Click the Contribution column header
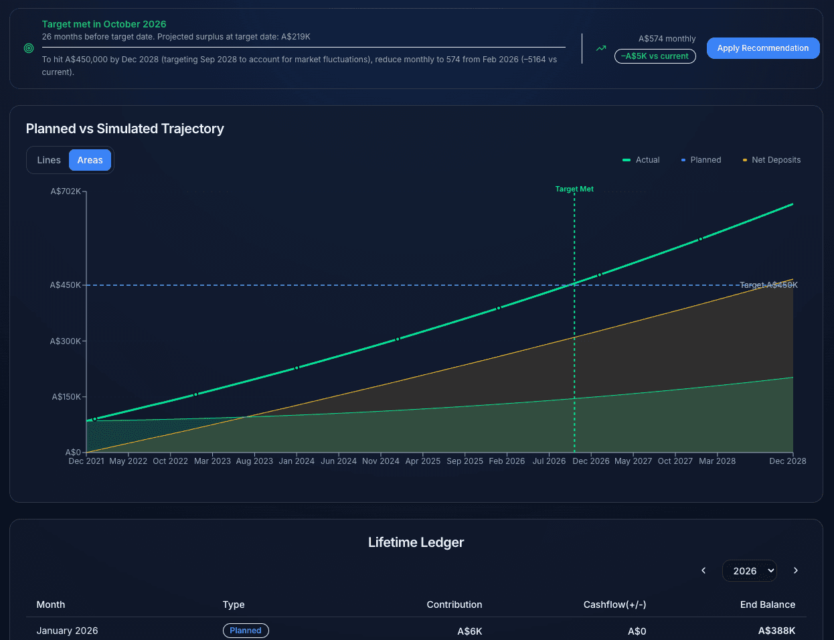834x640 pixels. point(454,605)
